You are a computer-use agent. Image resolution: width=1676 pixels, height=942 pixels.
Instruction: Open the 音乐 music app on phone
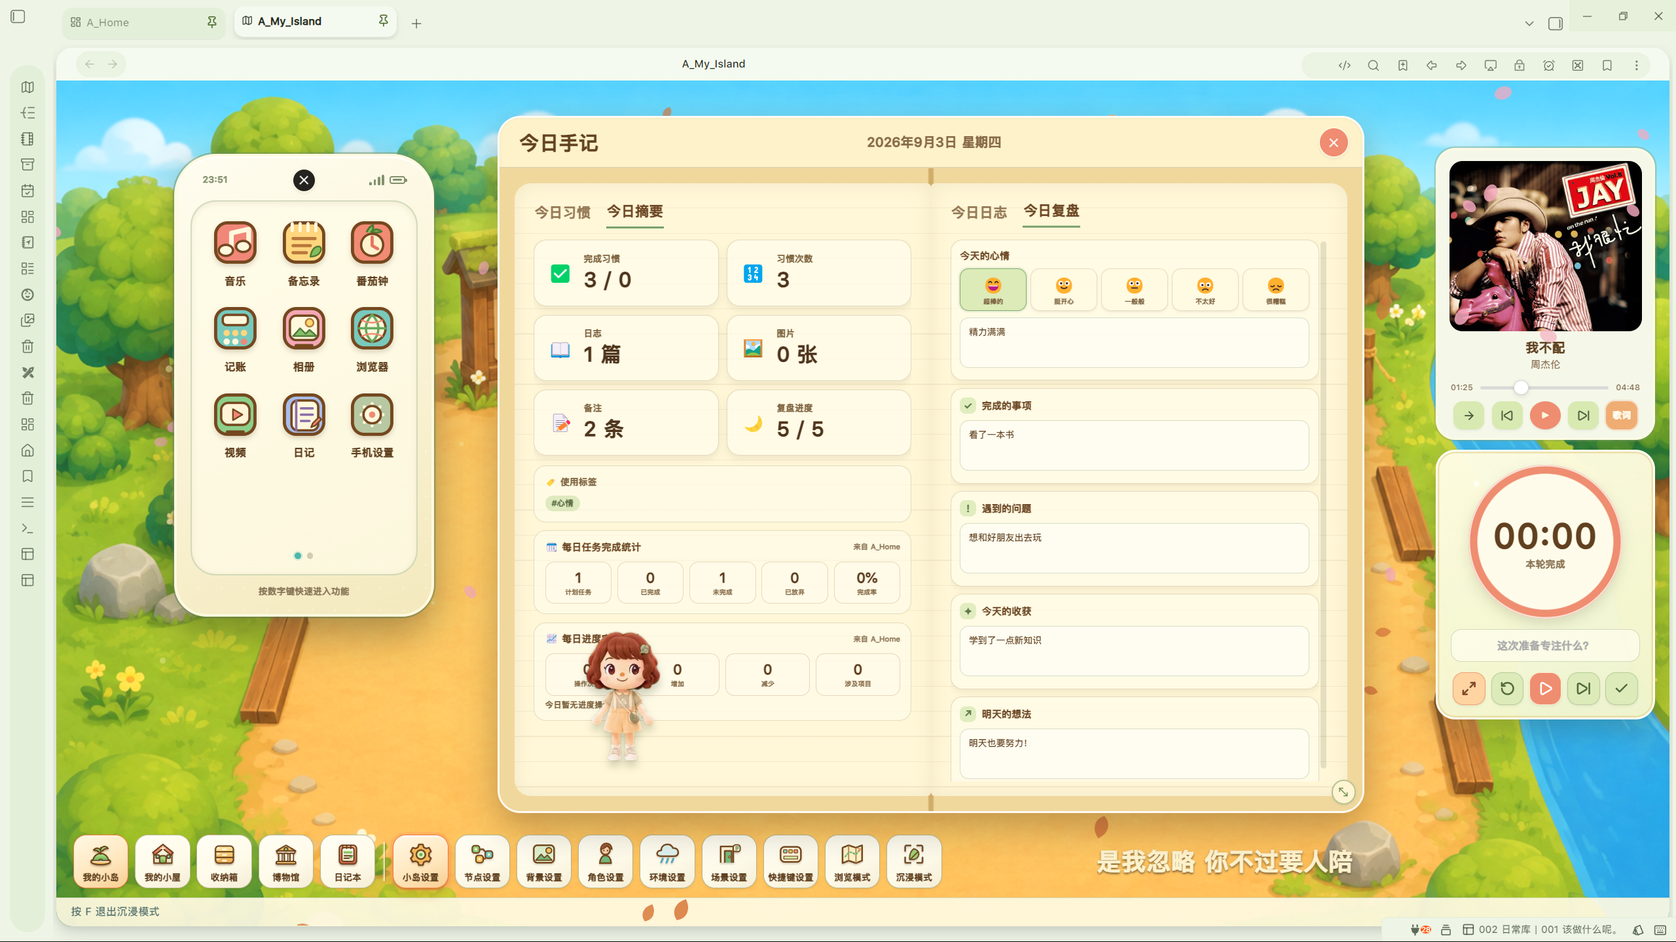coord(235,244)
